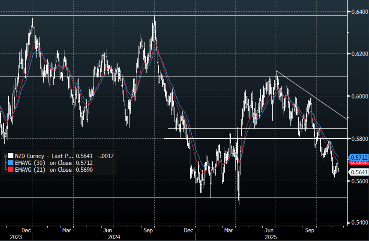Select the topmost horizontal resistance line
The height and width of the screenshot is (241, 369).
[x=171, y=15]
